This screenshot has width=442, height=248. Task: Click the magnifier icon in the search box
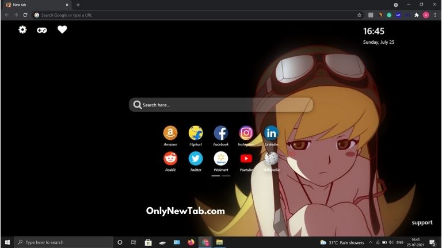coord(138,105)
